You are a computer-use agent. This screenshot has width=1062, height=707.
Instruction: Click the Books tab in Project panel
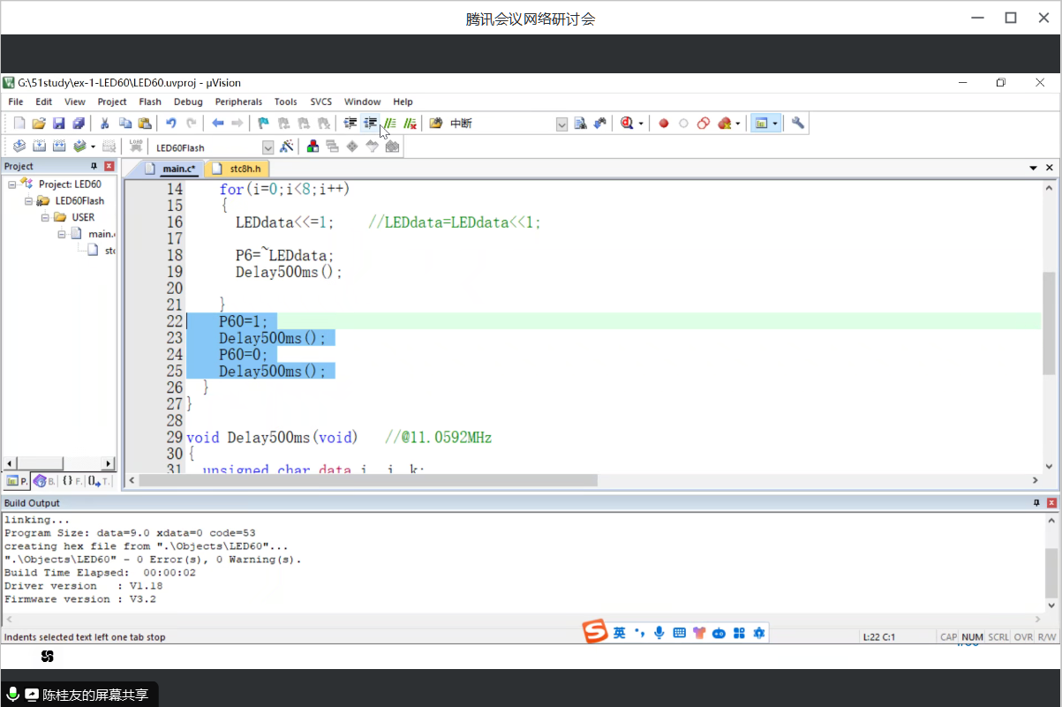(x=44, y=481)
